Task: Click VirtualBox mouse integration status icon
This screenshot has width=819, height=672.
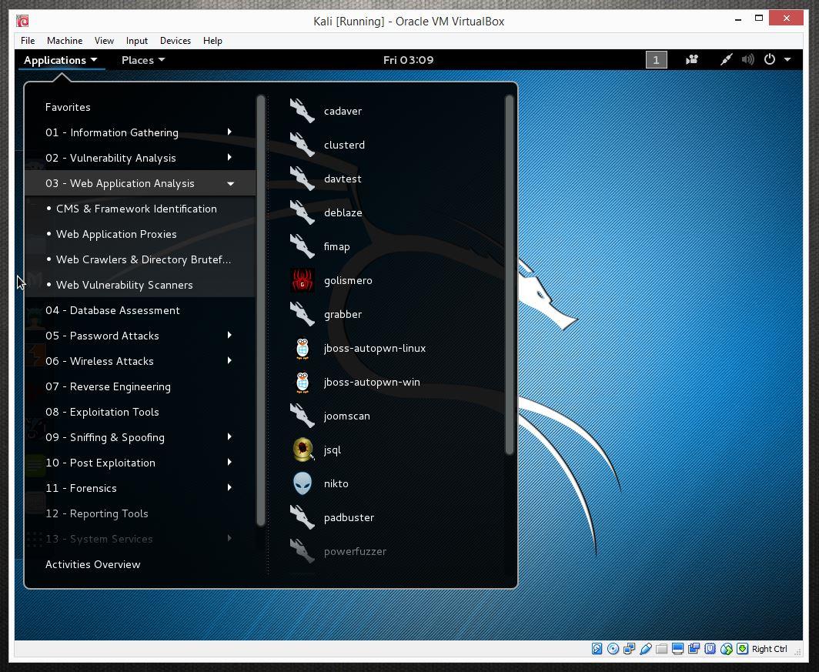Action: [x=727, y=648]
